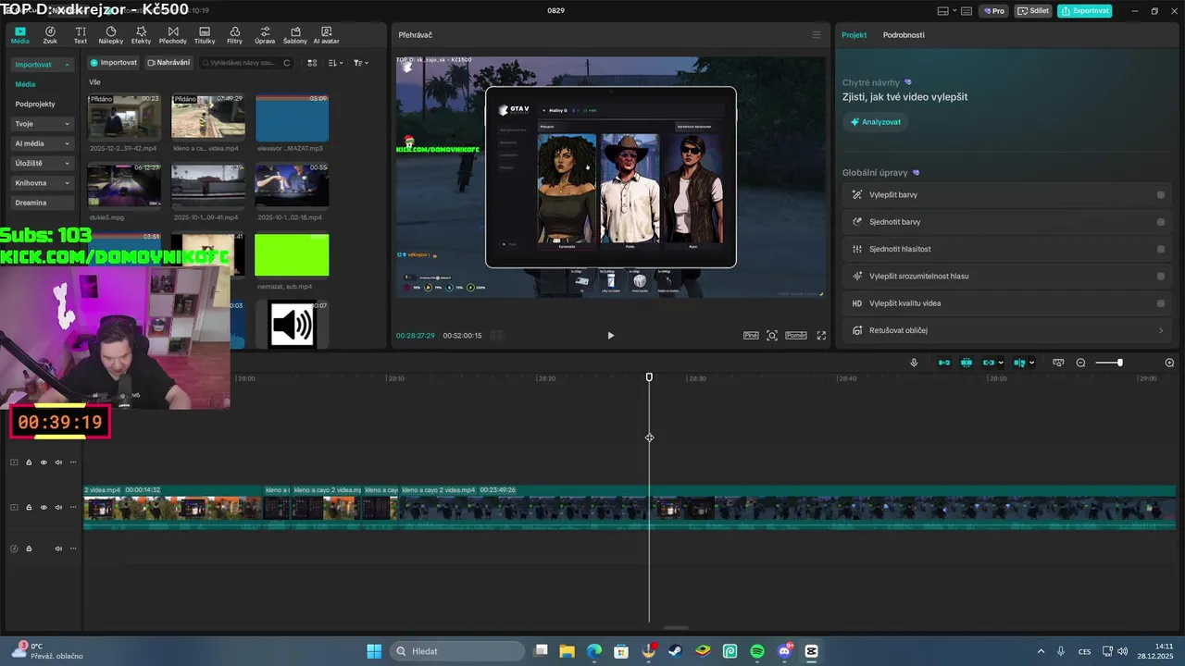Click the green Importovat button
Screen dimensions: 1185x666
pyautogui.click(x=114, y=63)
